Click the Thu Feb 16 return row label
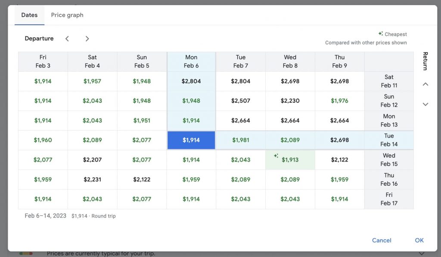 [x=389, y=180]
